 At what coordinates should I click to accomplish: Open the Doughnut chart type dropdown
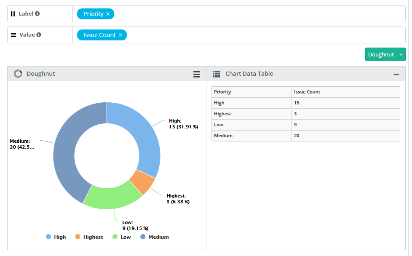click(385, 54)
